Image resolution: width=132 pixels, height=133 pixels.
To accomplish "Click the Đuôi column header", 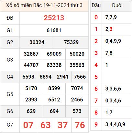I will [x=117, y=5].
